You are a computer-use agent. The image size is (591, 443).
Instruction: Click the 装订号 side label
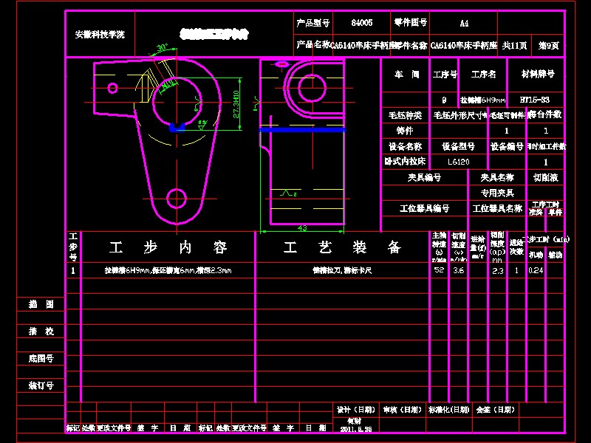click(41, 385)
